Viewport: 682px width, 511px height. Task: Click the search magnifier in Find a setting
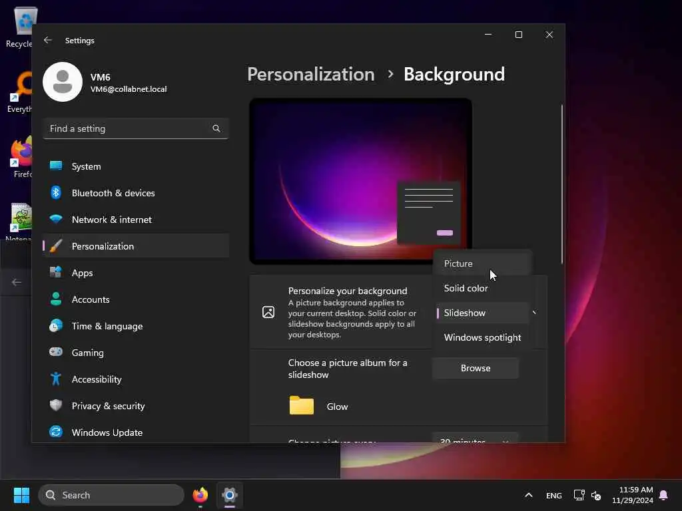click(x=216, y=128)
